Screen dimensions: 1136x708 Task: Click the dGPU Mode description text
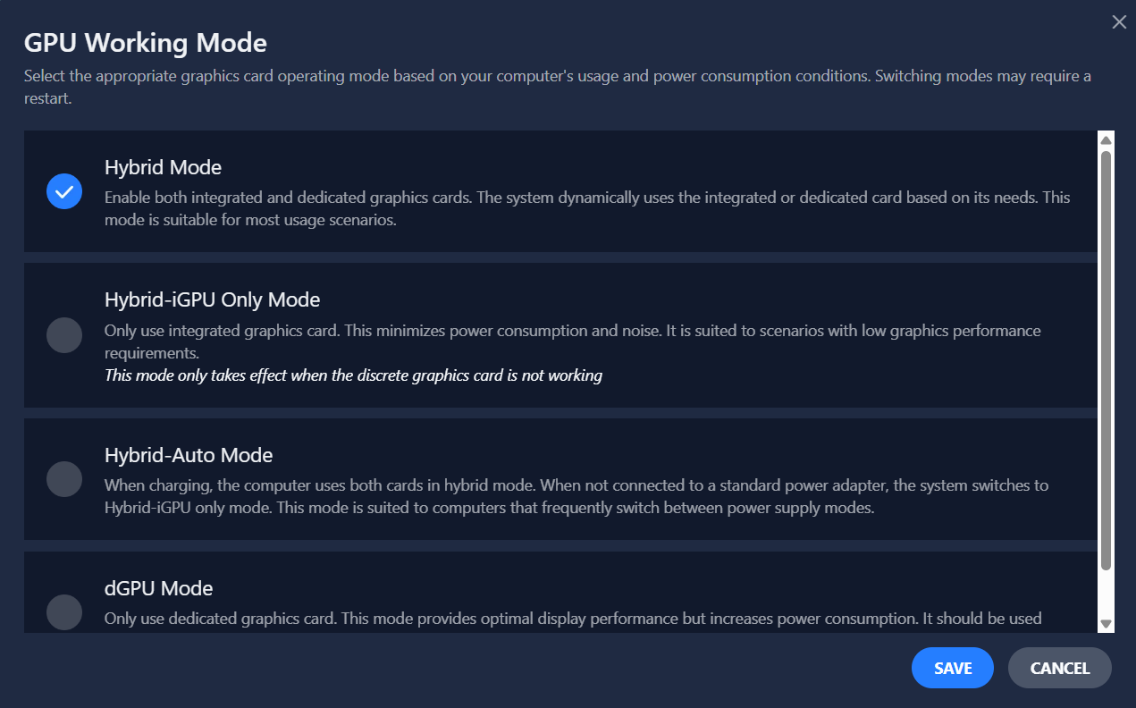(572, 619)
